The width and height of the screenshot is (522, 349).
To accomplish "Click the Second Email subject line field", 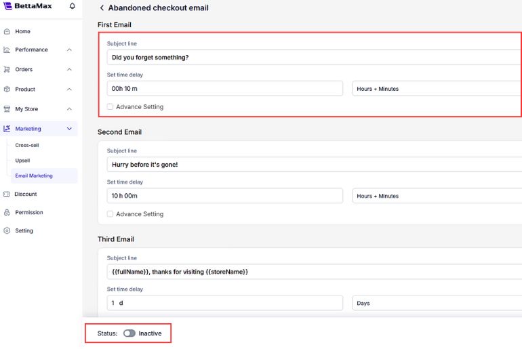I will coord(312,165).
